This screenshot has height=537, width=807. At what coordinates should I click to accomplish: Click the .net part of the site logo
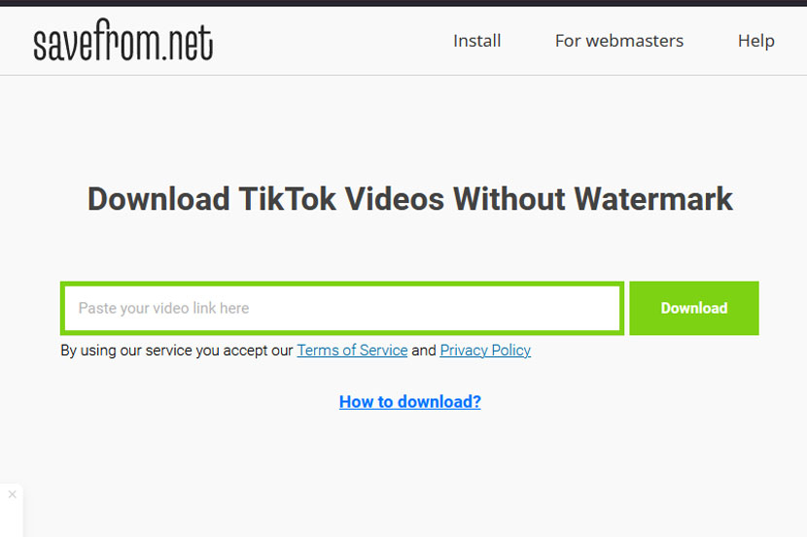coord(188,43)
